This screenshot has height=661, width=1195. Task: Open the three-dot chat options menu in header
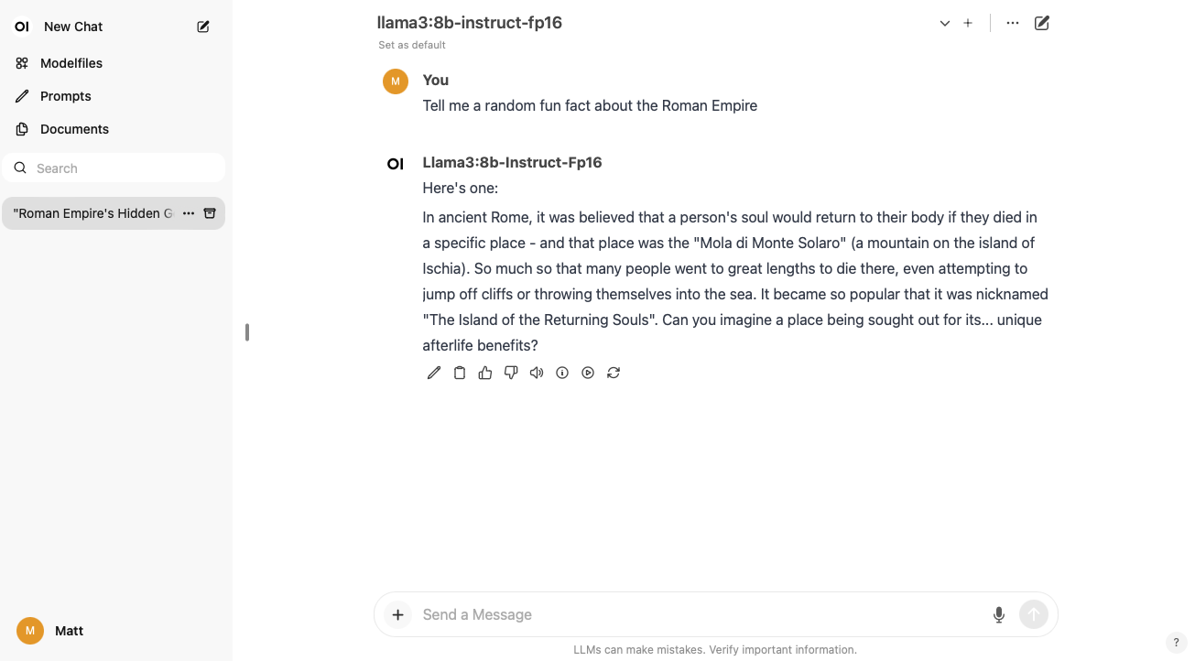(x=1013, y=23)
